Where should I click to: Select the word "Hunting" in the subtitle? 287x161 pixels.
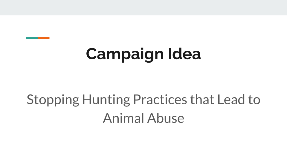106,100
